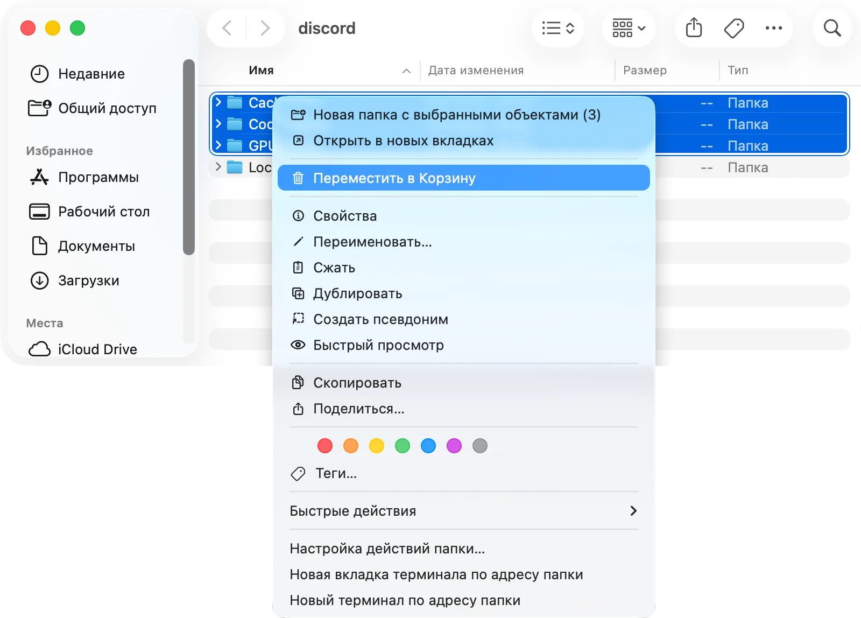Choose Поделиться… in context menu
The image size is (861, 618).
click(x=464, y=409)
